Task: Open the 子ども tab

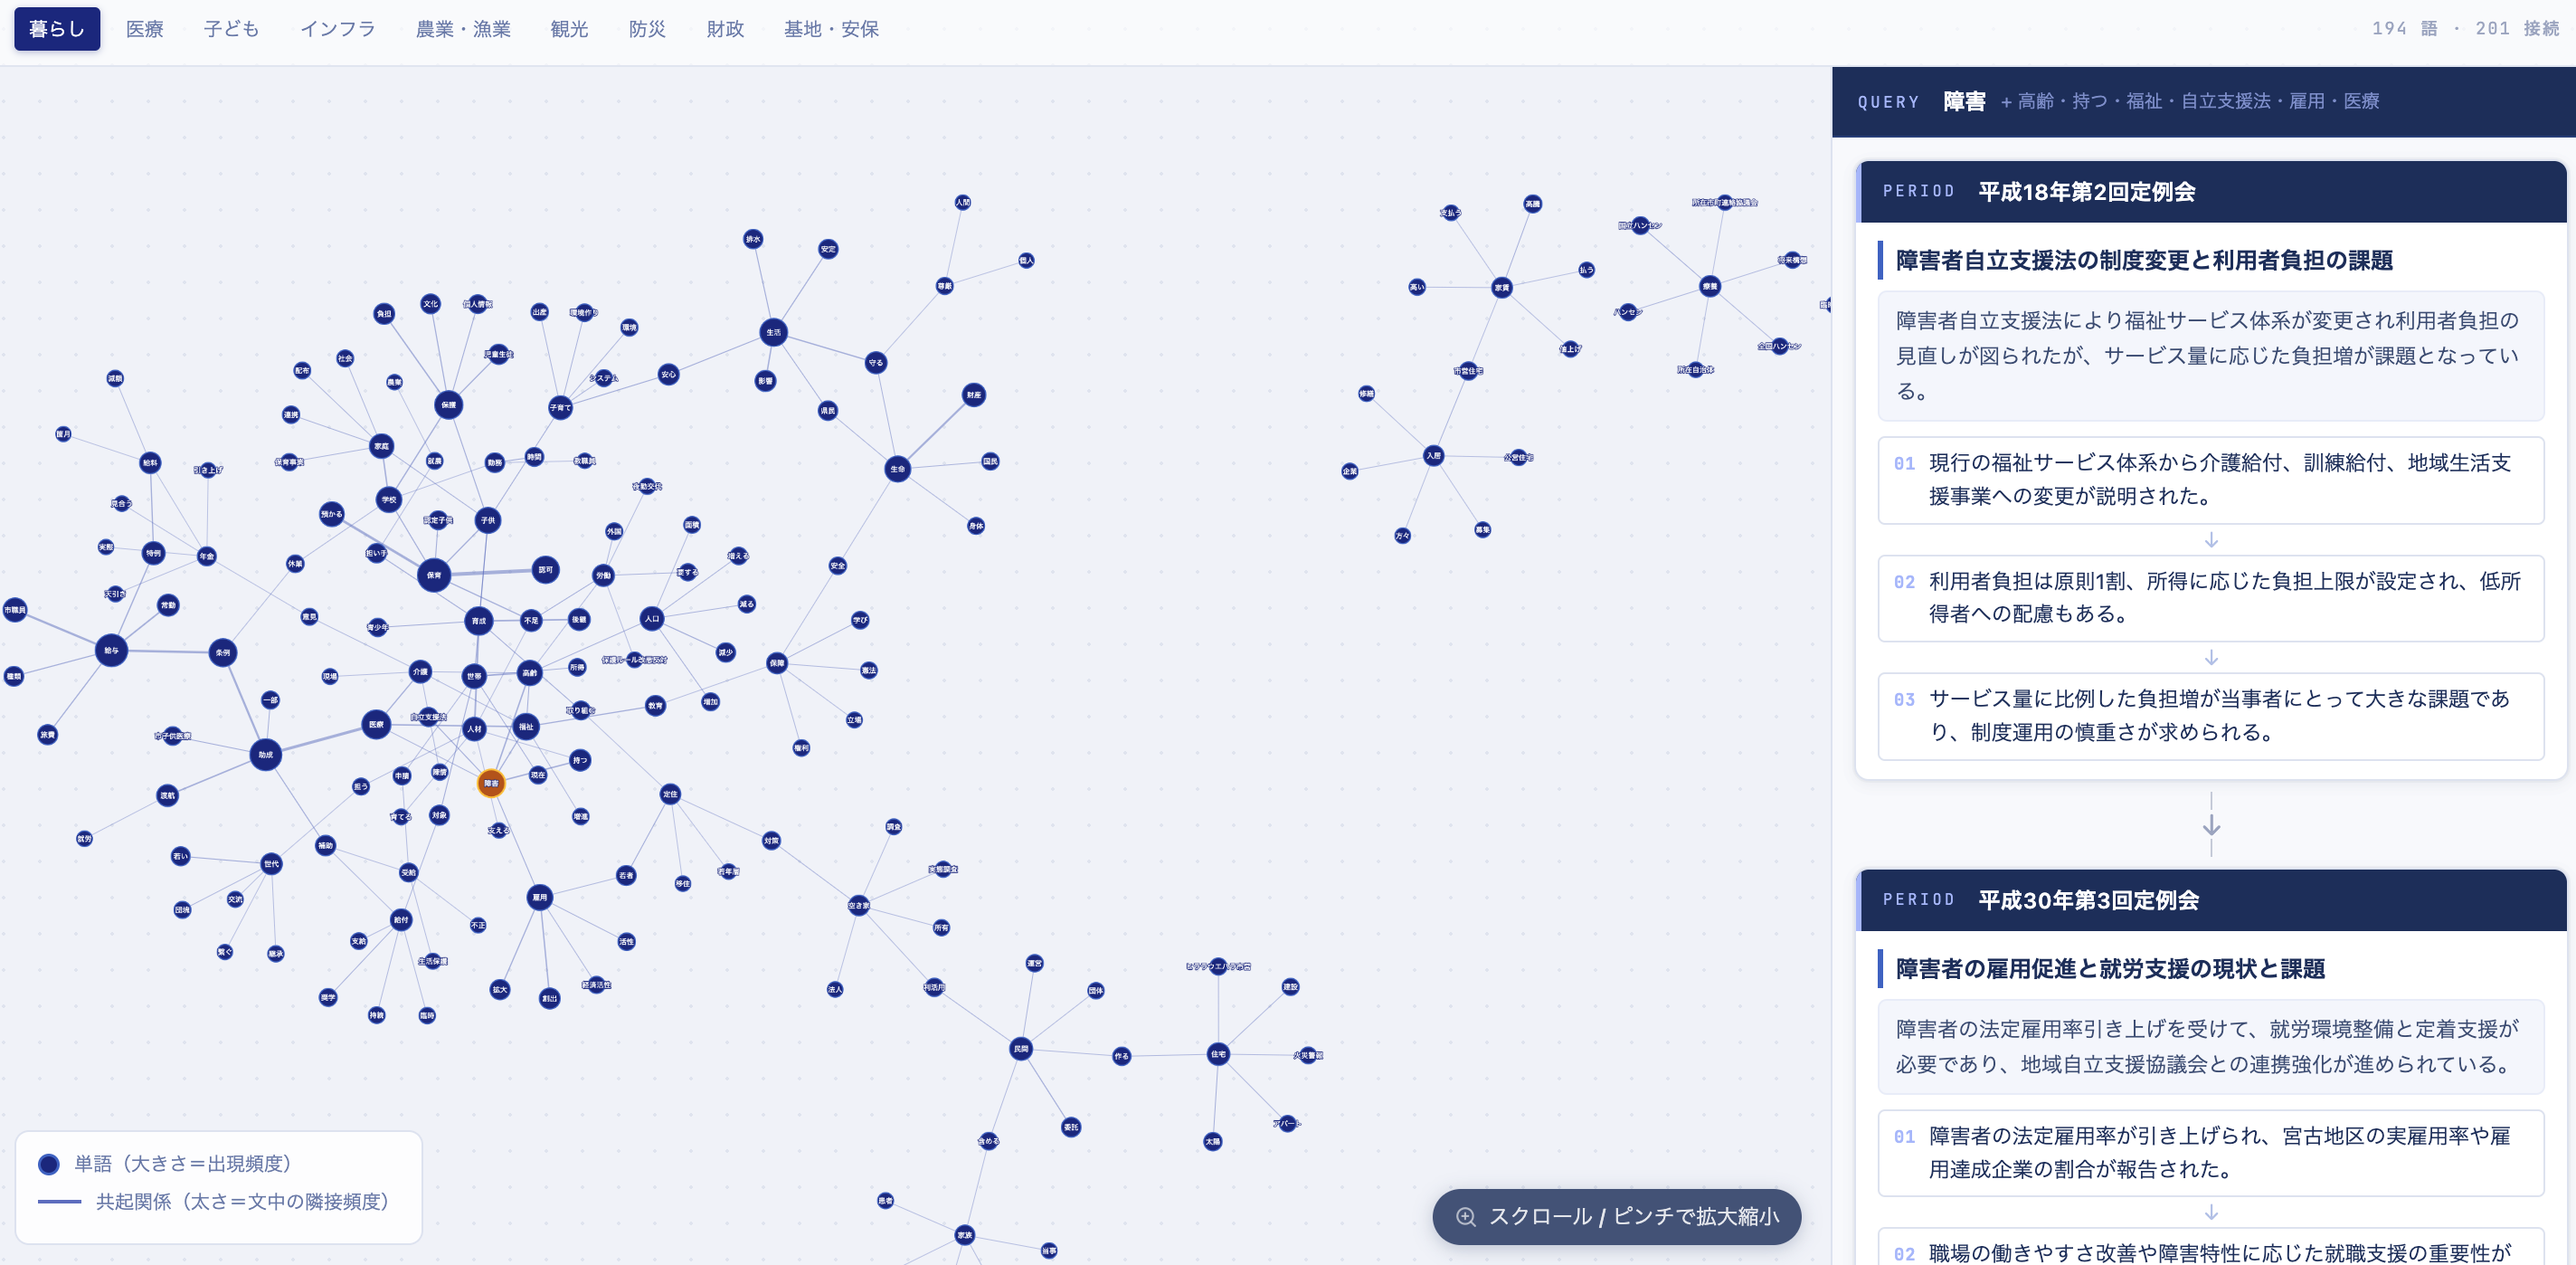Action: click(231, 29)
